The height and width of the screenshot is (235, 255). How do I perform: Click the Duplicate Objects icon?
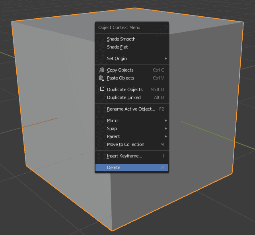(101, 89)
